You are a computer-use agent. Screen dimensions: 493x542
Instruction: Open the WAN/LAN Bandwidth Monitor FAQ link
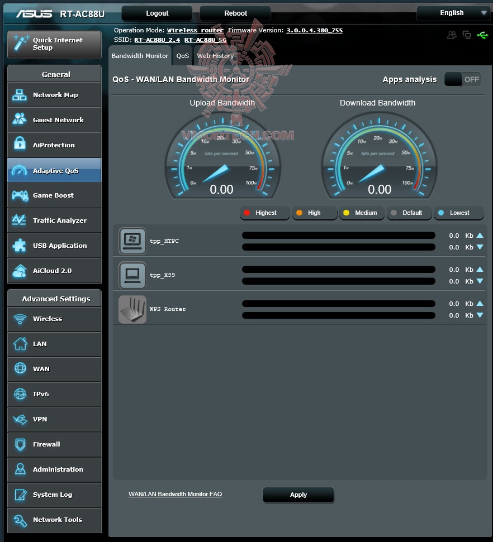175,495
